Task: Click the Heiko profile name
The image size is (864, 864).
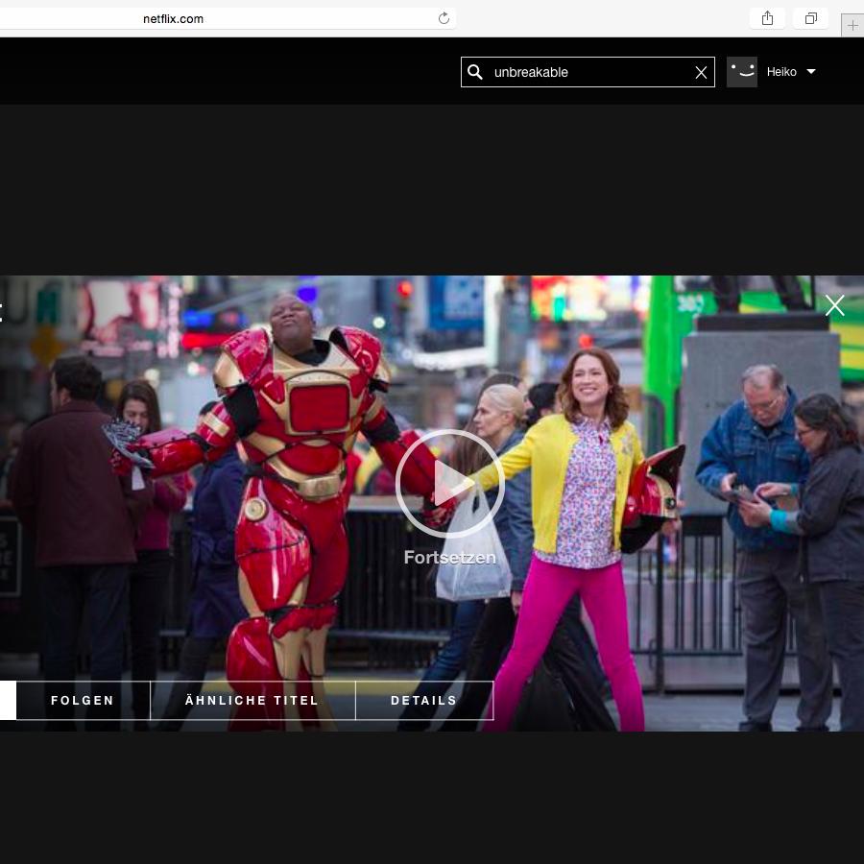Action: click(x=781, y=72)
